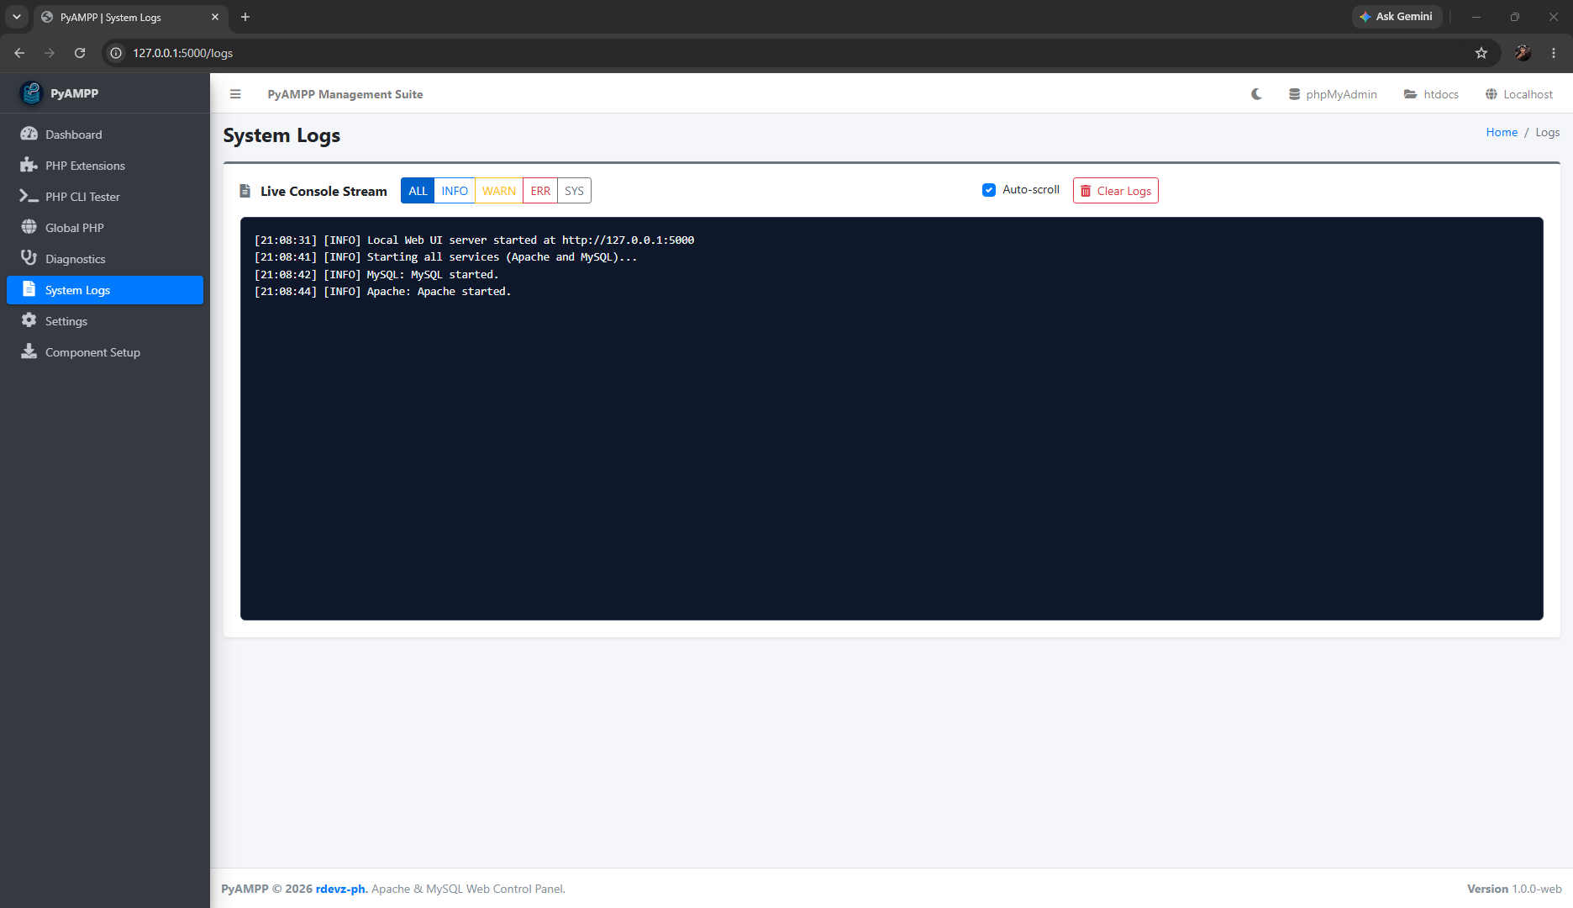
Task: Filter logs by SYS
Action: [574, 191]
